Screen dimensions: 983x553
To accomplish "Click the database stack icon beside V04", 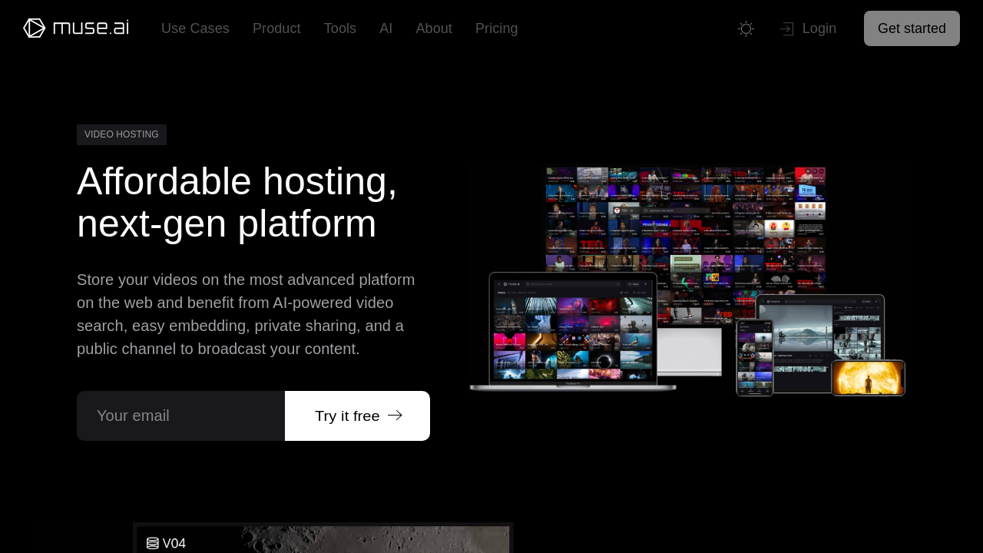I will (153, 544).
